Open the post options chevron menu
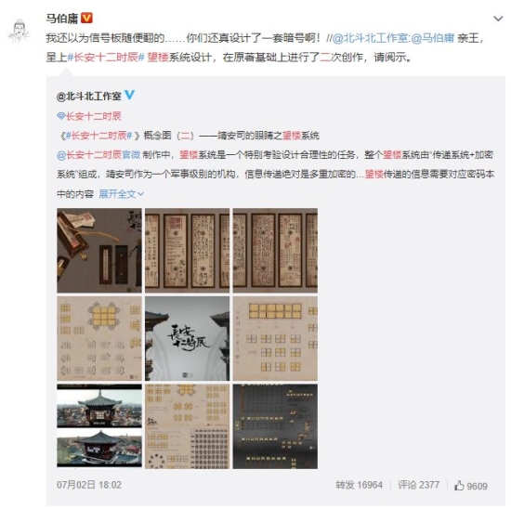 pyautogui.click(x=498, y=19)
